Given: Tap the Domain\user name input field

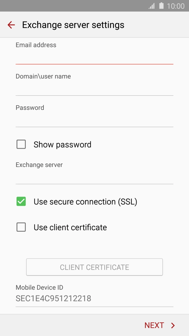Looking at the screenshot, I should click(x=94, y=89).
